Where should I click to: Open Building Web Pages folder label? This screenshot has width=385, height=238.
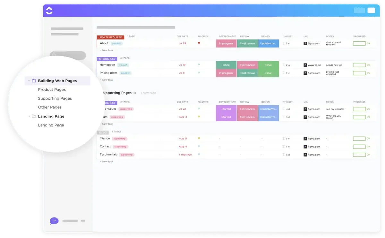point(57,81)
